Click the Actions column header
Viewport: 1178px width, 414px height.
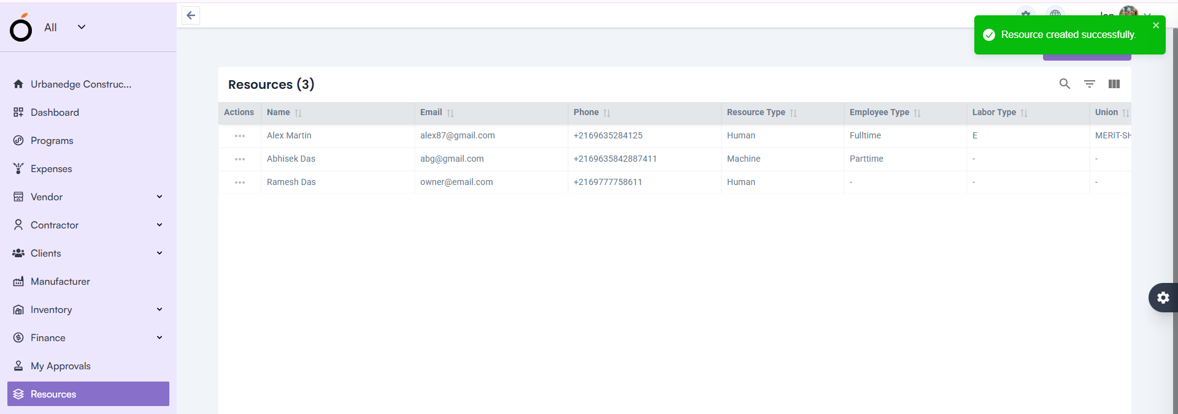[x=239, y=112]
